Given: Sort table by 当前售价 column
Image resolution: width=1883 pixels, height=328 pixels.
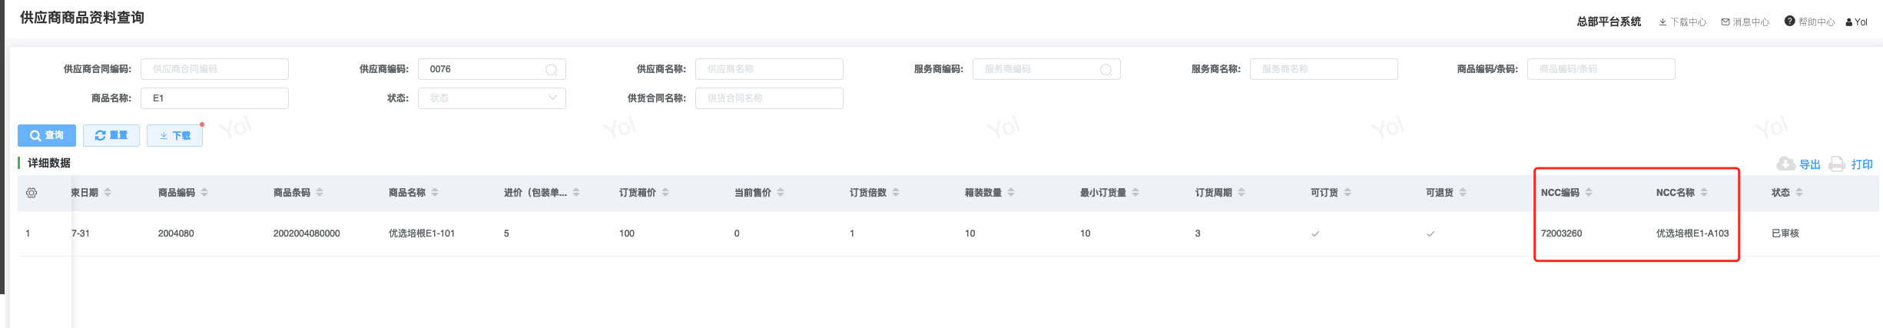Looking at the screenshot, I should tap(781, 193).
